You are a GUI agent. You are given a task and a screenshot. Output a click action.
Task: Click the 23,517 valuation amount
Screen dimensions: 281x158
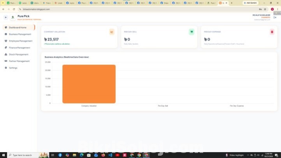pyautogui.click(x=51, y=39)
